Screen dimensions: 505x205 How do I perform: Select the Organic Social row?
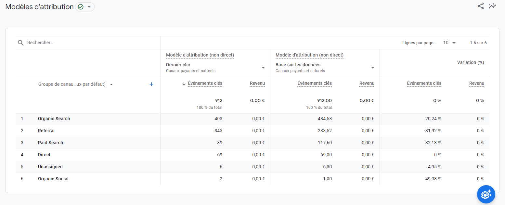(x=252, y=179)
